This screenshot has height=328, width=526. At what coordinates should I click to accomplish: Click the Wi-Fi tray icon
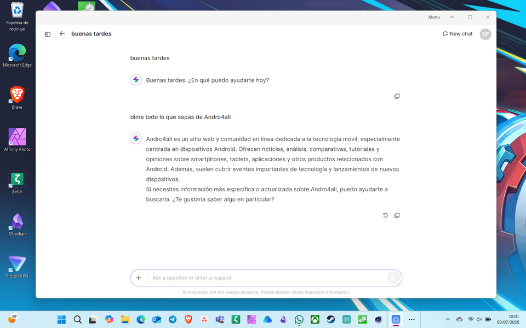[471, 320]
